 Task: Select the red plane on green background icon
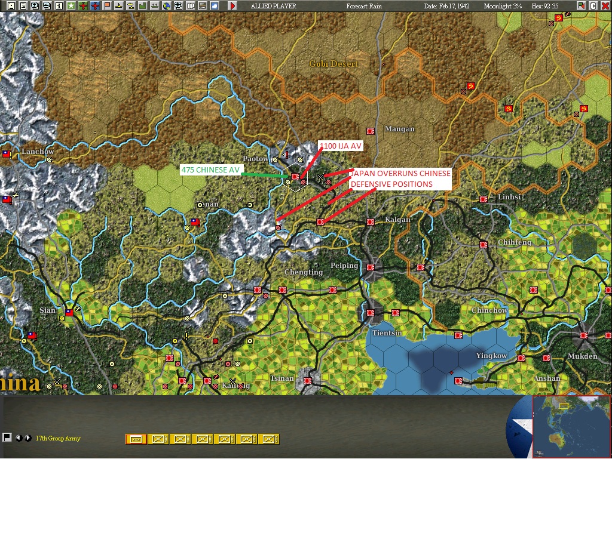point(82,6)
